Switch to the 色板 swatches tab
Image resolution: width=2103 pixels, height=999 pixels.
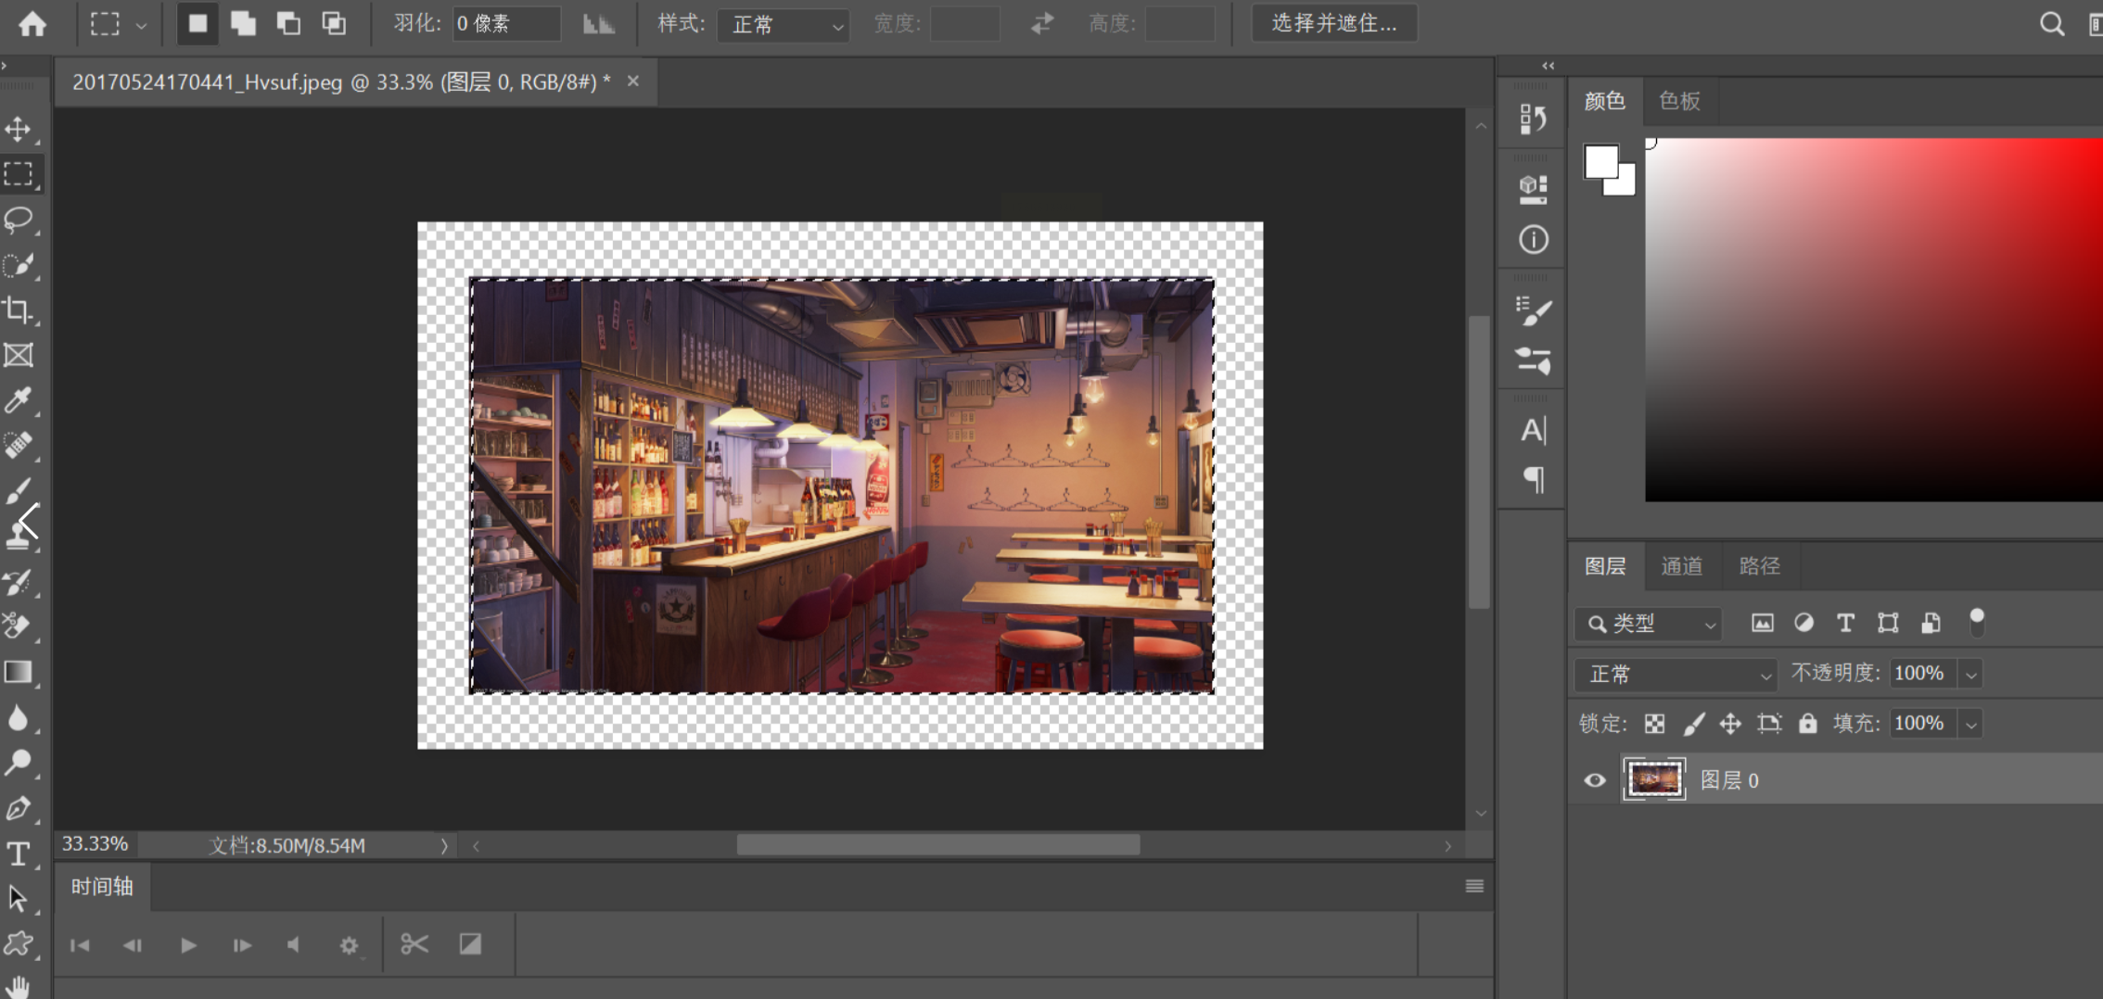tap(1679, 101)
